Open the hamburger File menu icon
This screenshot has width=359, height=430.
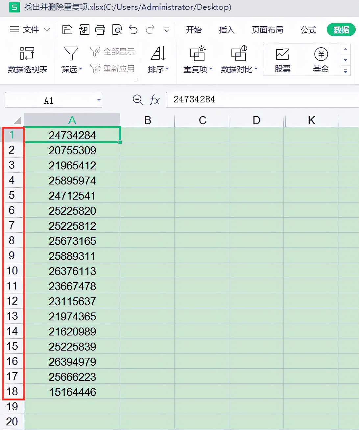coord(14,30)
